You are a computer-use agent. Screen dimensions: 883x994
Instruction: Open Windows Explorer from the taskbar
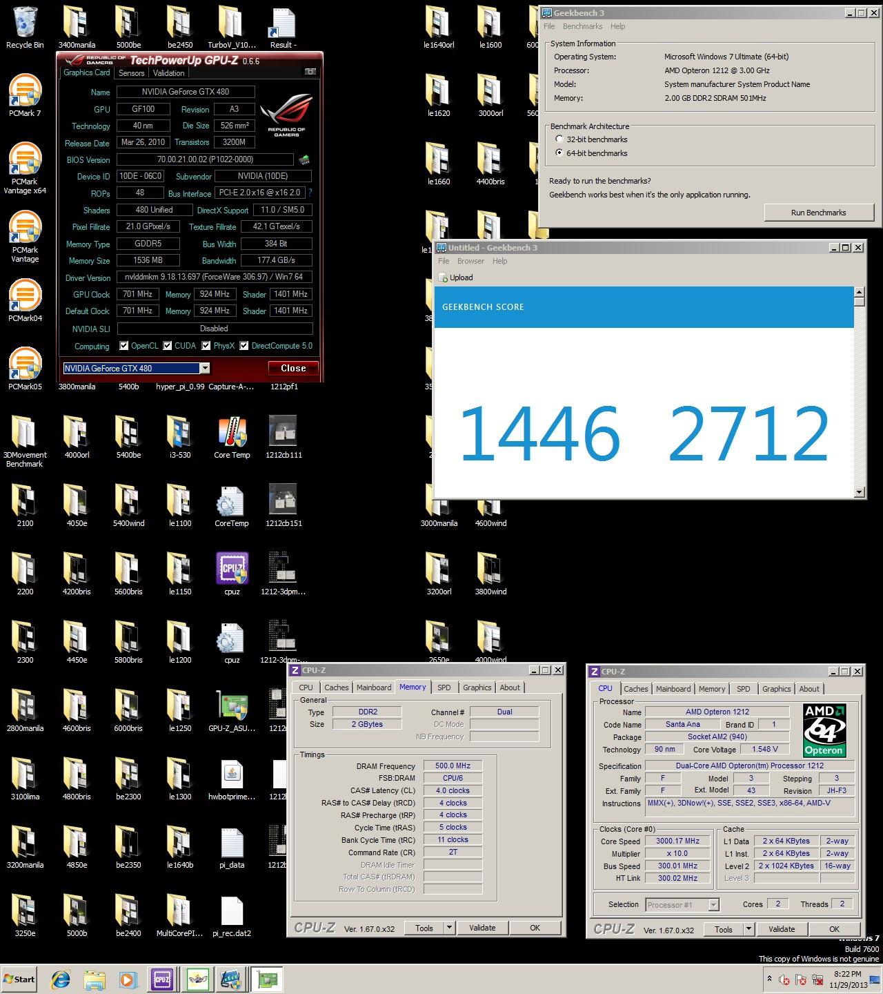[x=95, y=979]
